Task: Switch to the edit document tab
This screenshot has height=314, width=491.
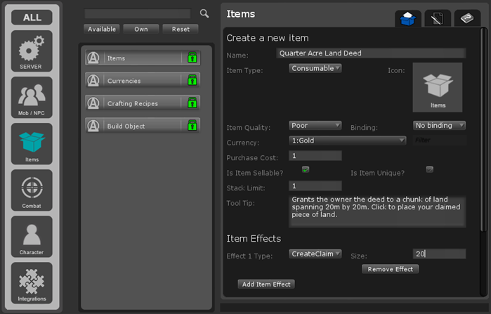Action: pos(437,19)
